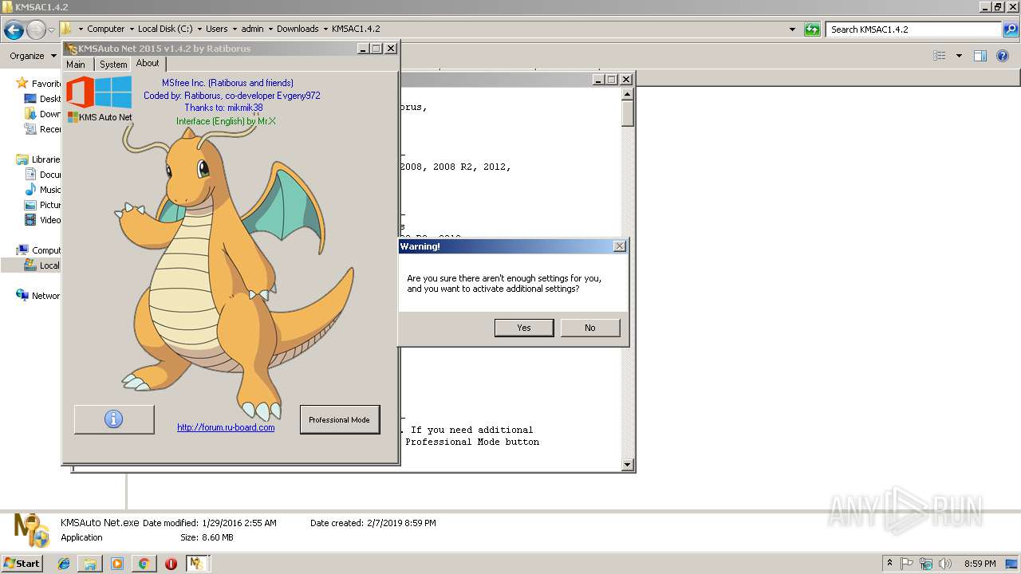
Task: Expand the address bar history dropdown
Action: tap(792, 29)
